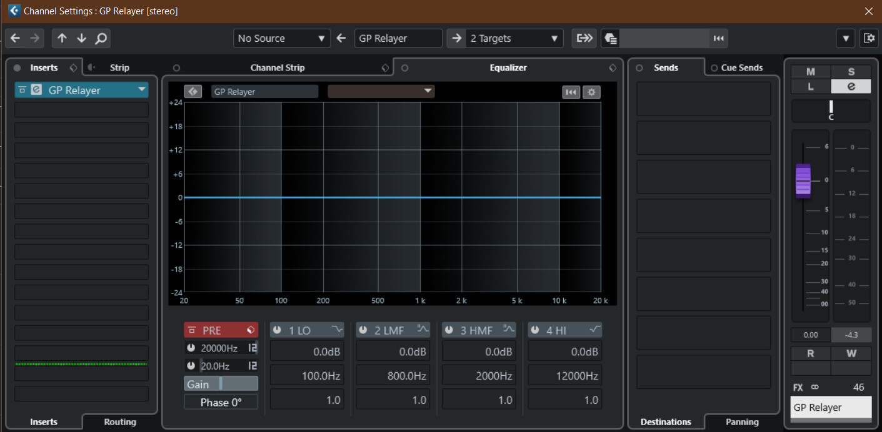Click the purple channel volume fader
The height and width of the screenshot is (432, 882).
(803, 180)
